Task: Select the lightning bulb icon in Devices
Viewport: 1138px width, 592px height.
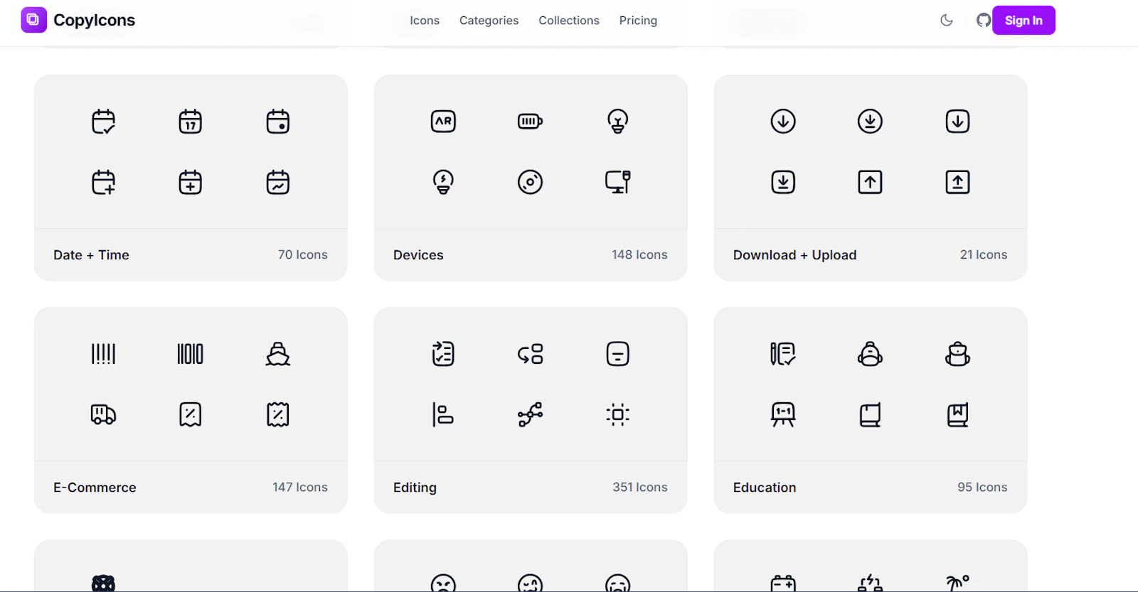Action: point(444,182)
